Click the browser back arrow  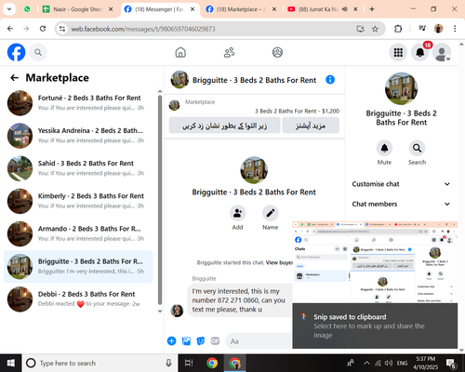click(x=10, y=29)
